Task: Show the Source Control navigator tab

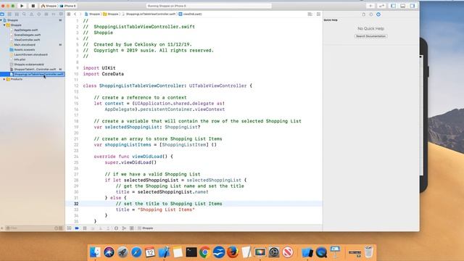Action: pyautogui.click(x=9, y=14)
